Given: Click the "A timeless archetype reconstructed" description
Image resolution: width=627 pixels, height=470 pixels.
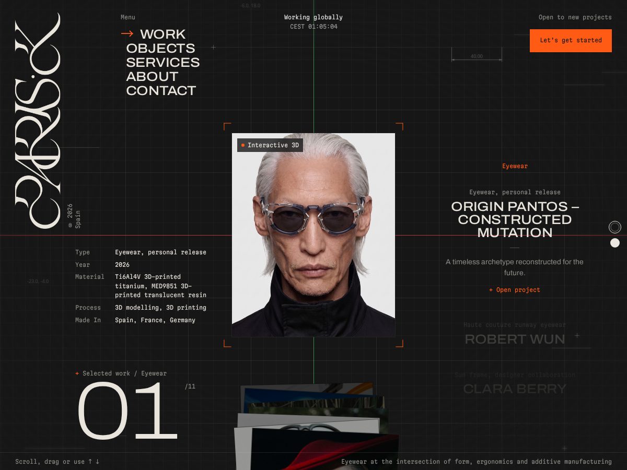Looking at the screenshot, I should pos(515,267).
